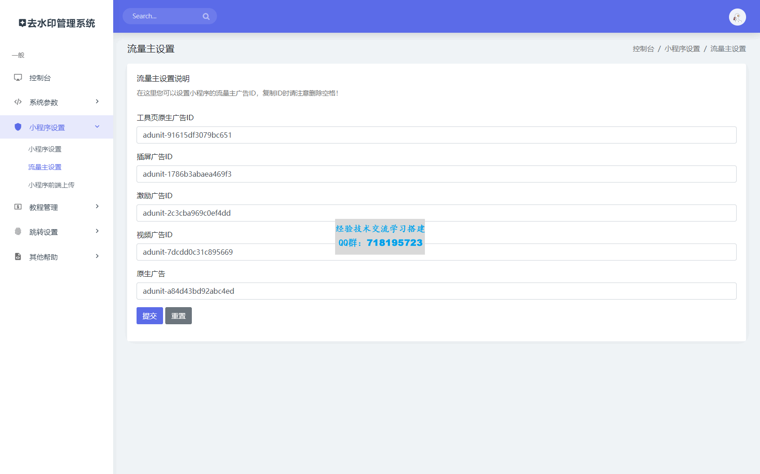Collapse the 小程序设置 chevron

(97, 126)
